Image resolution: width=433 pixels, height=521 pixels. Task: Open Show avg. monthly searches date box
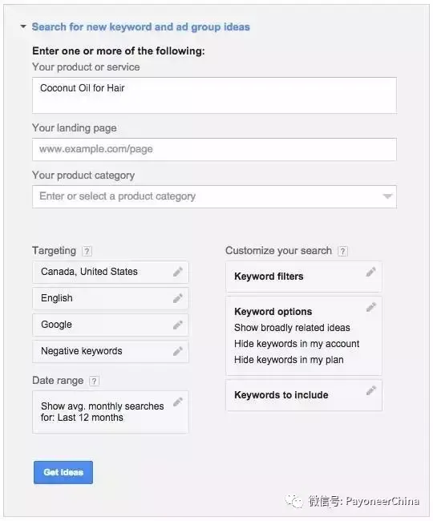click(x=111, y=412)
